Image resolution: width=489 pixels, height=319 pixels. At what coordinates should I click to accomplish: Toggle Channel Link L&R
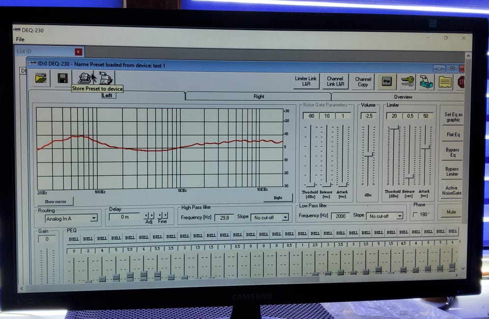pos(335,81)
